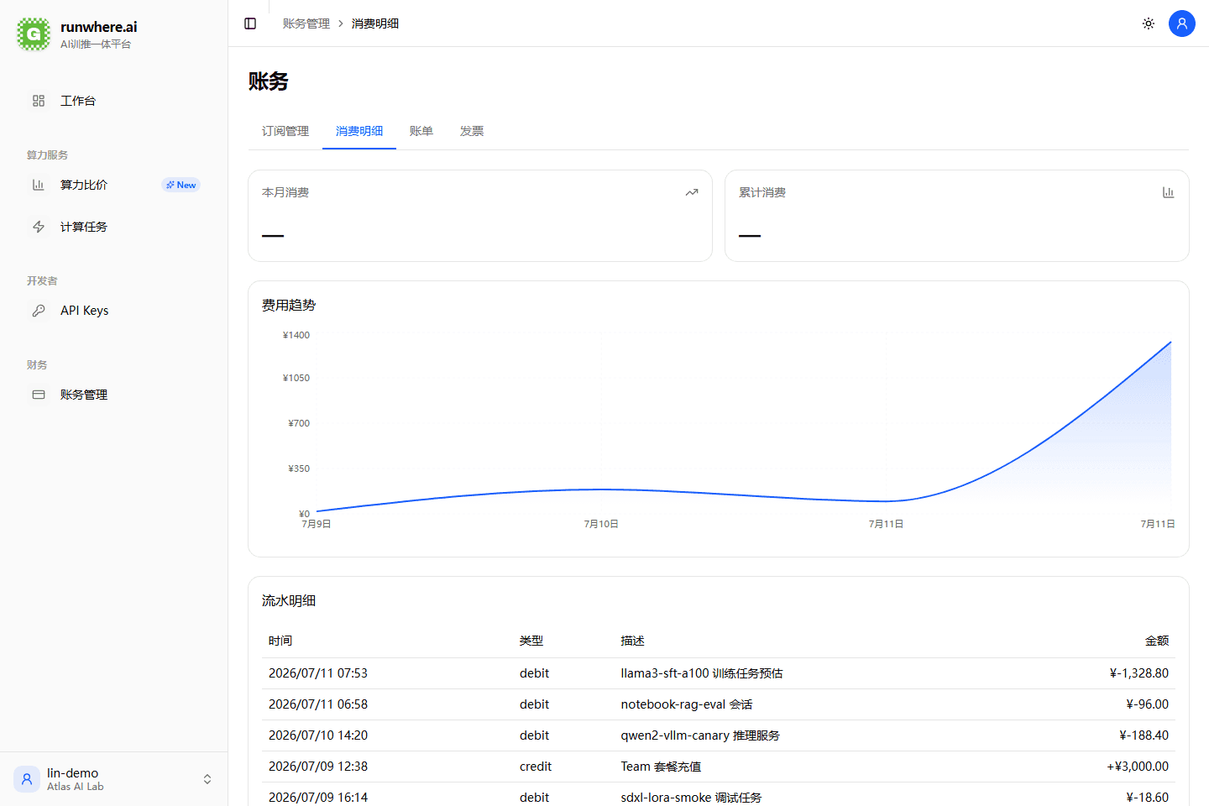1209x806 pixels.
Task: Open 账务管理 in the sidebar
Action: [113, 395]
